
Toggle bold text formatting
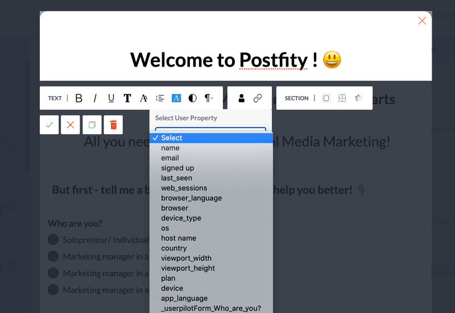coord(78,98)
